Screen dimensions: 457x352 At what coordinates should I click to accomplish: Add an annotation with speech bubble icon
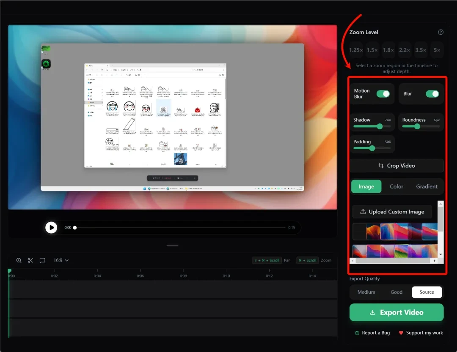click(42, 260)
